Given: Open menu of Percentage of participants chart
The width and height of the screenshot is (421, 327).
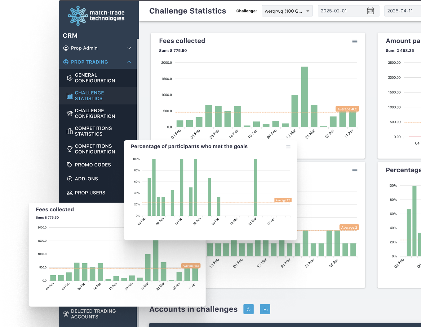Looking at the screenshot, I should coord(288,147).
